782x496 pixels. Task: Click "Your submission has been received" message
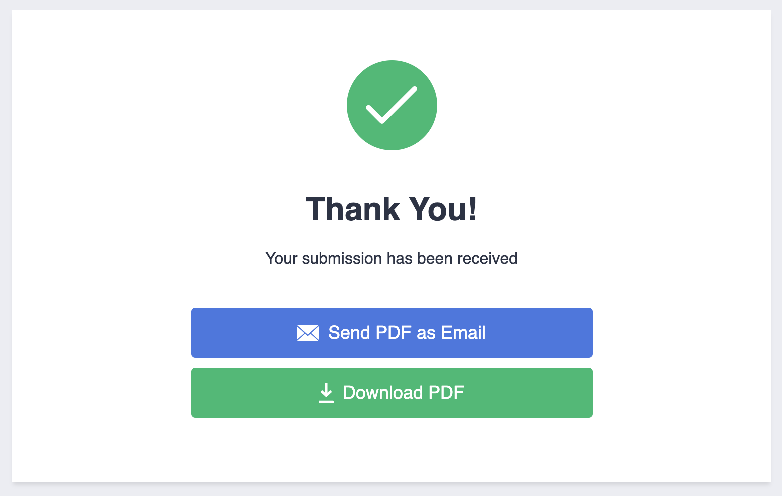tap(392, 258)
